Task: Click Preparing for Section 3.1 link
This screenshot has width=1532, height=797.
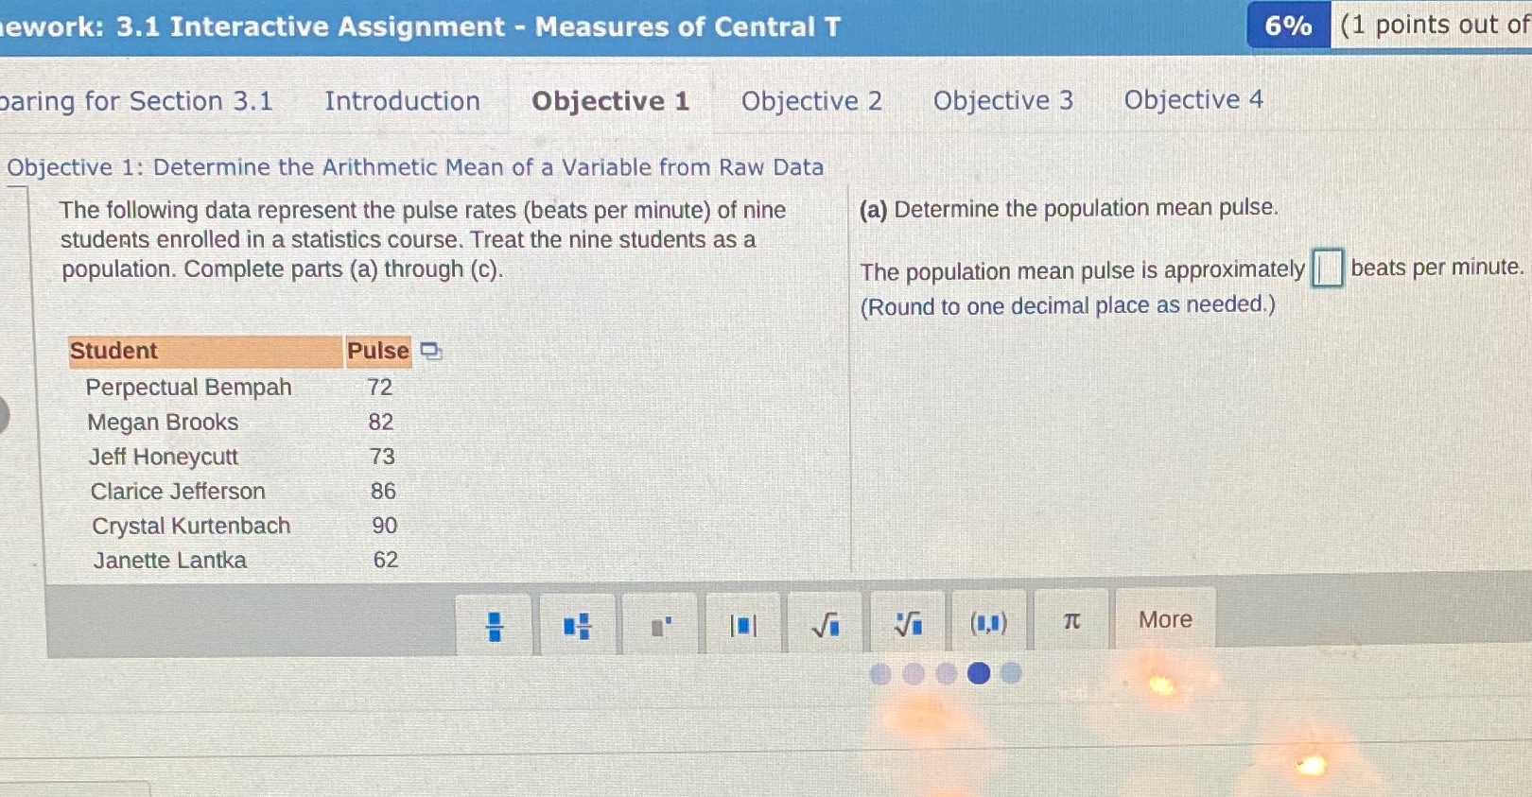Action: click(137, 101)
